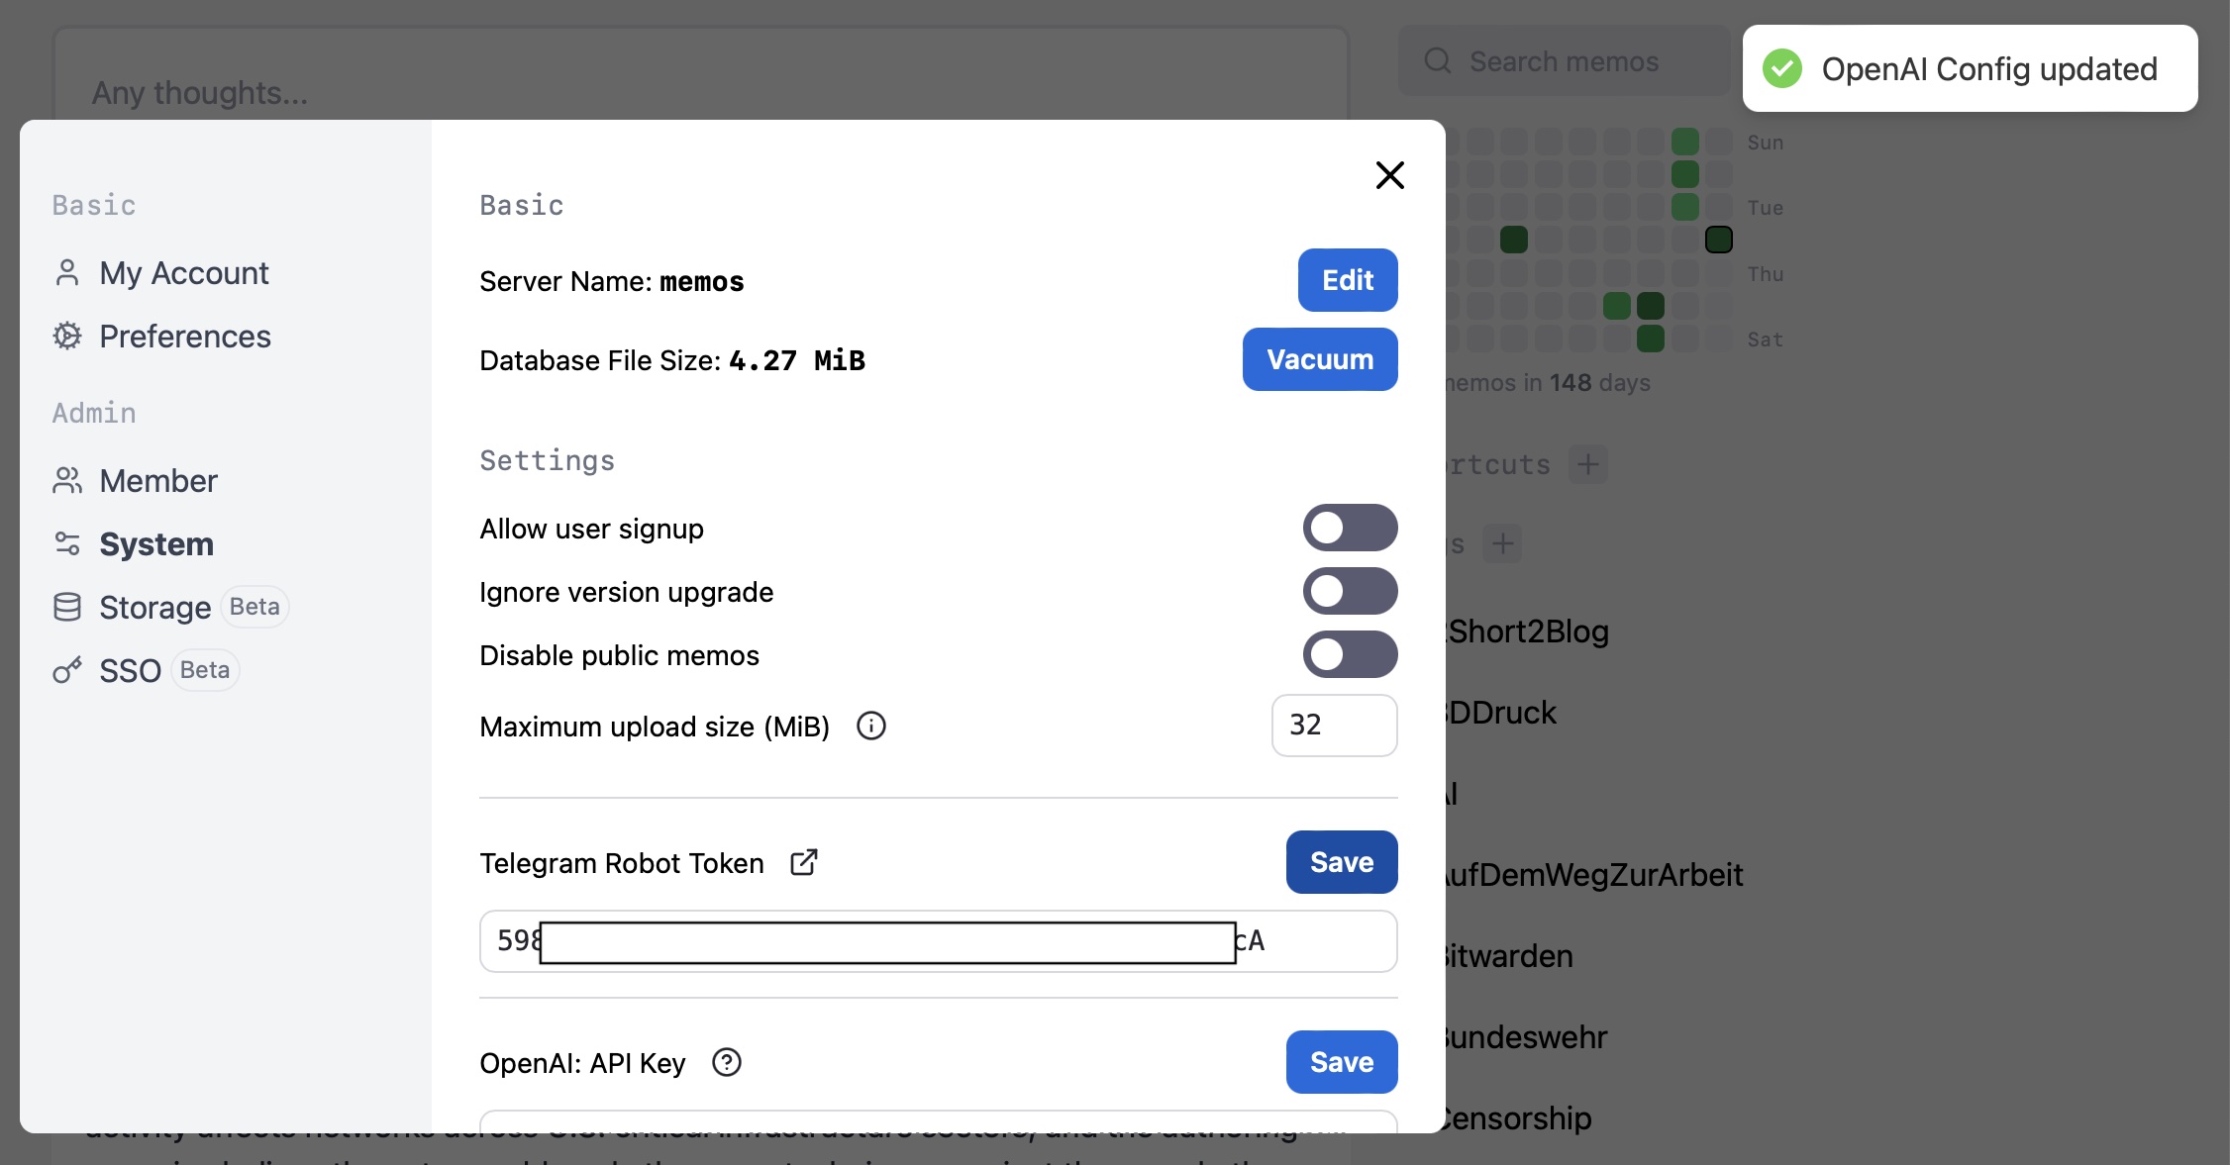Click the Preferences gear icon
Screen dimensions: 2230x1165
pos(67,337)
